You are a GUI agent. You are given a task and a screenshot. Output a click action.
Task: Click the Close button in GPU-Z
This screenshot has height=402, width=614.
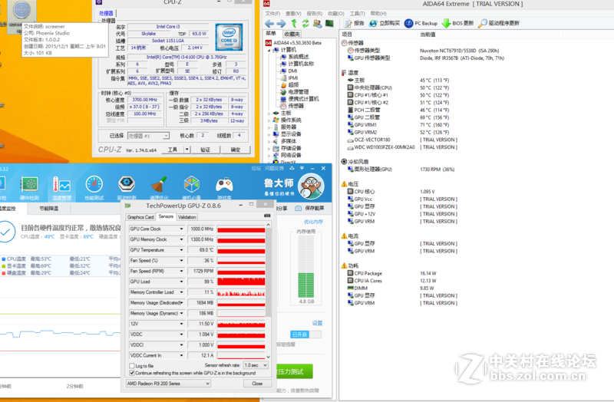pyautogui.click(x=257, y=384)
